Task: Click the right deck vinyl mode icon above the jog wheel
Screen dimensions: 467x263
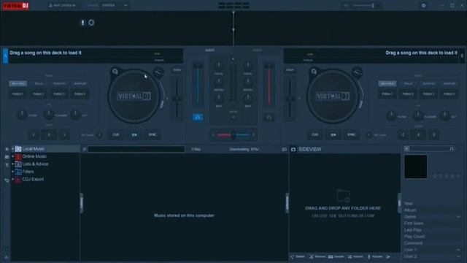Action: (357, 72)
